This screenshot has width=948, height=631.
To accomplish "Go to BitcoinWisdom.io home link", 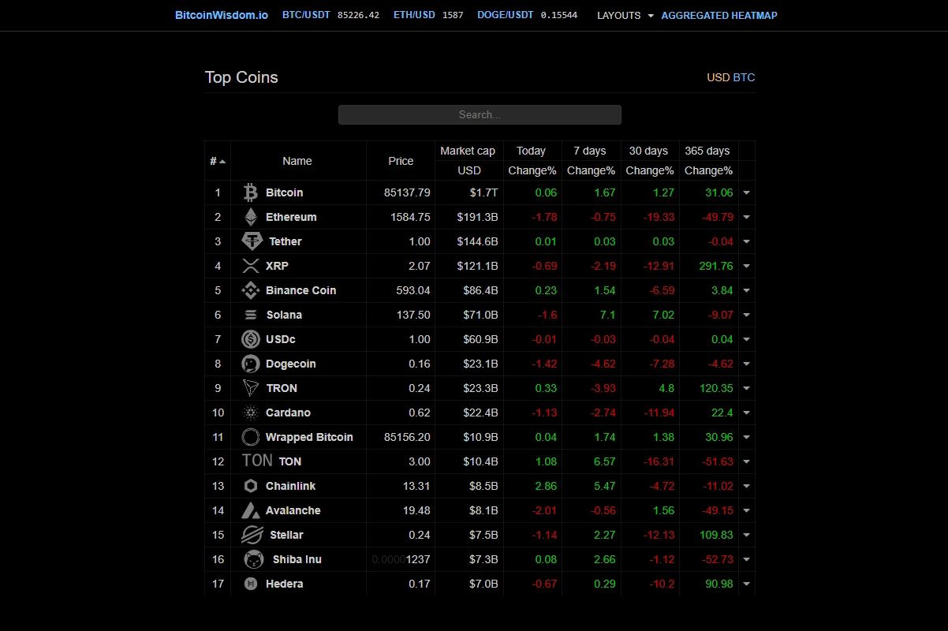I will [222, 15].
